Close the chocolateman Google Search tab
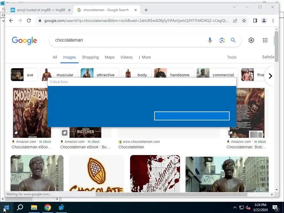This screenshot has height=213, width=284. point(135,10)
